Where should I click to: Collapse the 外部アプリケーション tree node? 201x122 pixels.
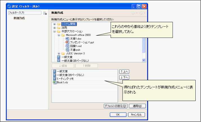55,31
